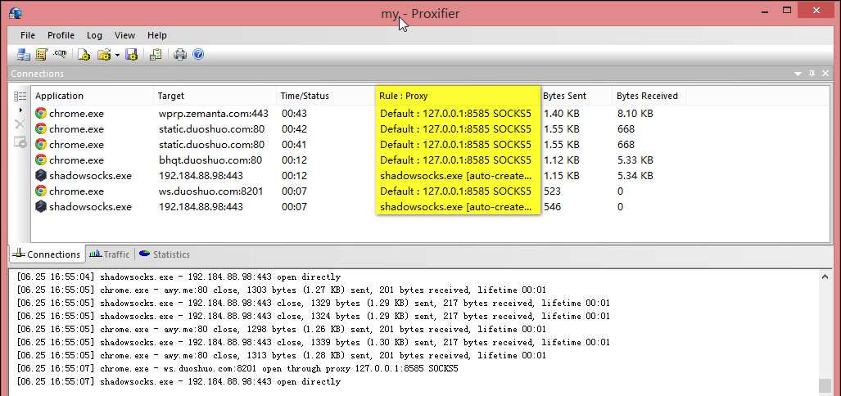
Task: Sort by the Application column header
Action: [x=93, y=96]
